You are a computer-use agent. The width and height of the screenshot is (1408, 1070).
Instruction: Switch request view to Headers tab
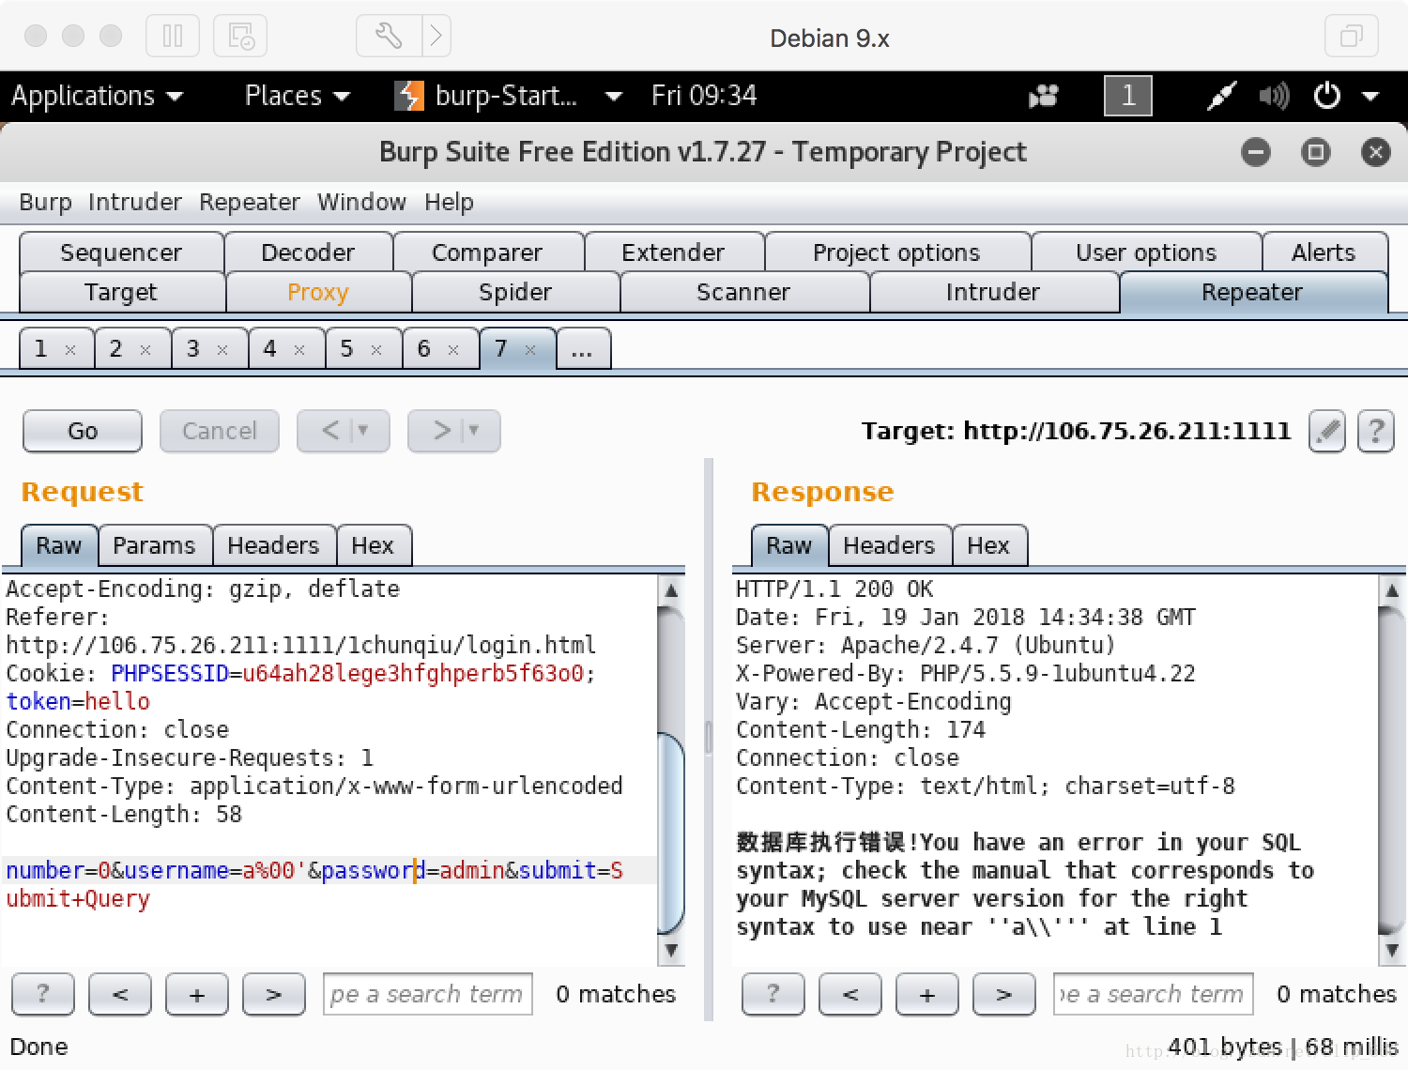[273, 545]
